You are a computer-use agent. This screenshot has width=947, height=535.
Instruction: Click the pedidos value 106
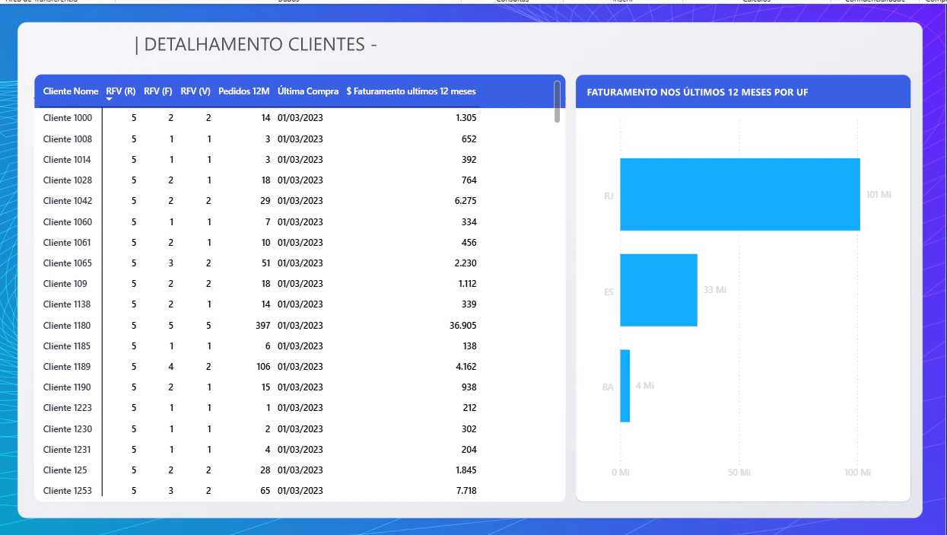[263, 367]
